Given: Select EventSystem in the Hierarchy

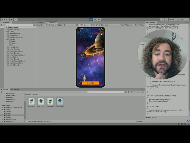Looking at the screenshot, I should pyautogui.click(x=14, y=47).
